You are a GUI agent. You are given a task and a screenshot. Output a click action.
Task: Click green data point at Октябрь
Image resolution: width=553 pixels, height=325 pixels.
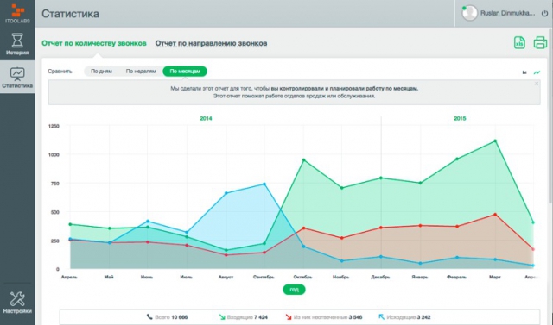304,160
